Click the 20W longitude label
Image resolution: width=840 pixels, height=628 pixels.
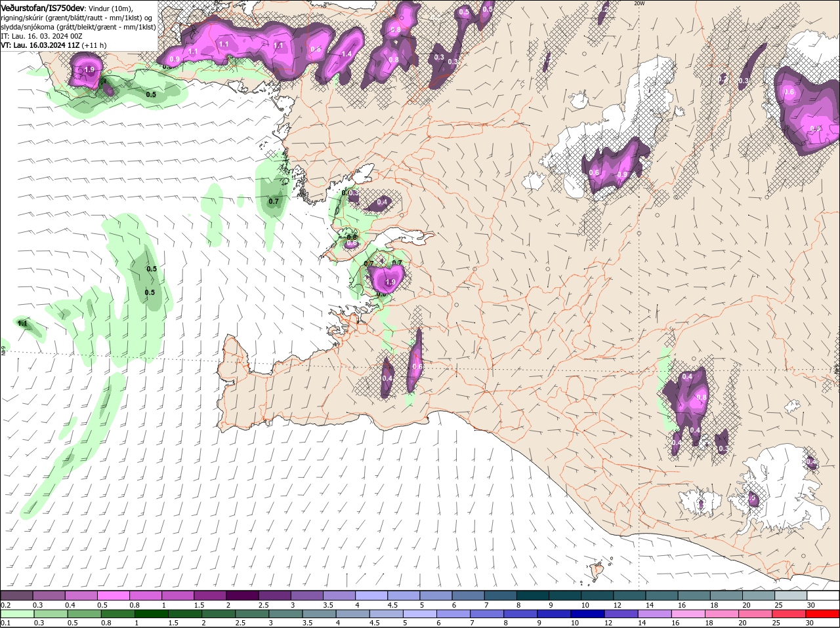pyautogui.click(x=640, y=3)
